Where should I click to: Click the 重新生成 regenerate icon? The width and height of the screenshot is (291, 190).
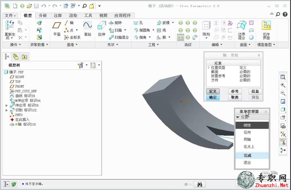[x=10, y=30]
